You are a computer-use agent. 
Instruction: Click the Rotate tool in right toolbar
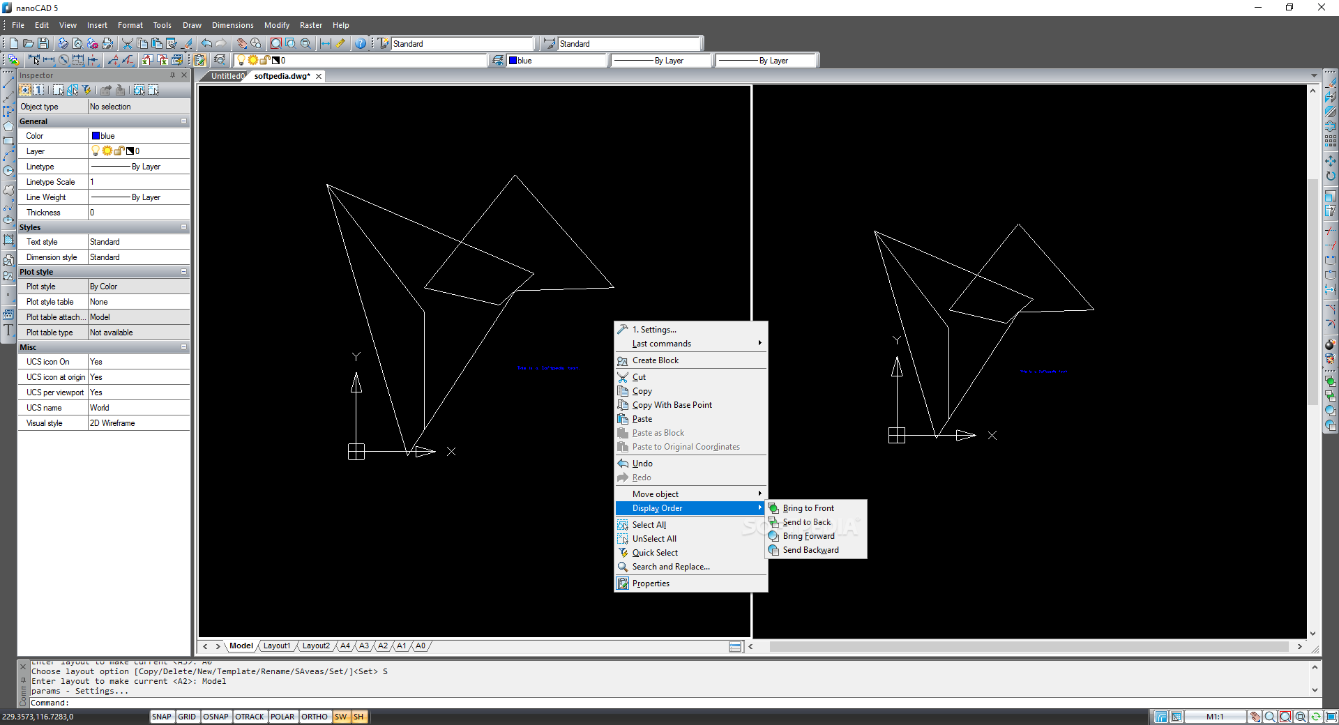[x=1331, y=176]
